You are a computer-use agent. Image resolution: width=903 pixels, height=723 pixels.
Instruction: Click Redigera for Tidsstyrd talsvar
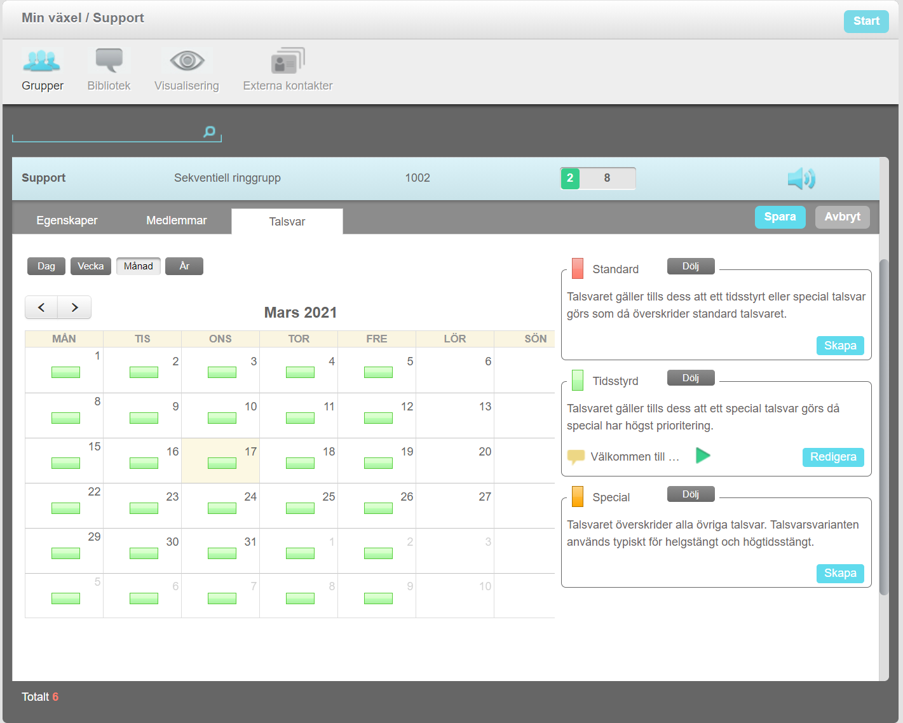(x=833, y=457)
